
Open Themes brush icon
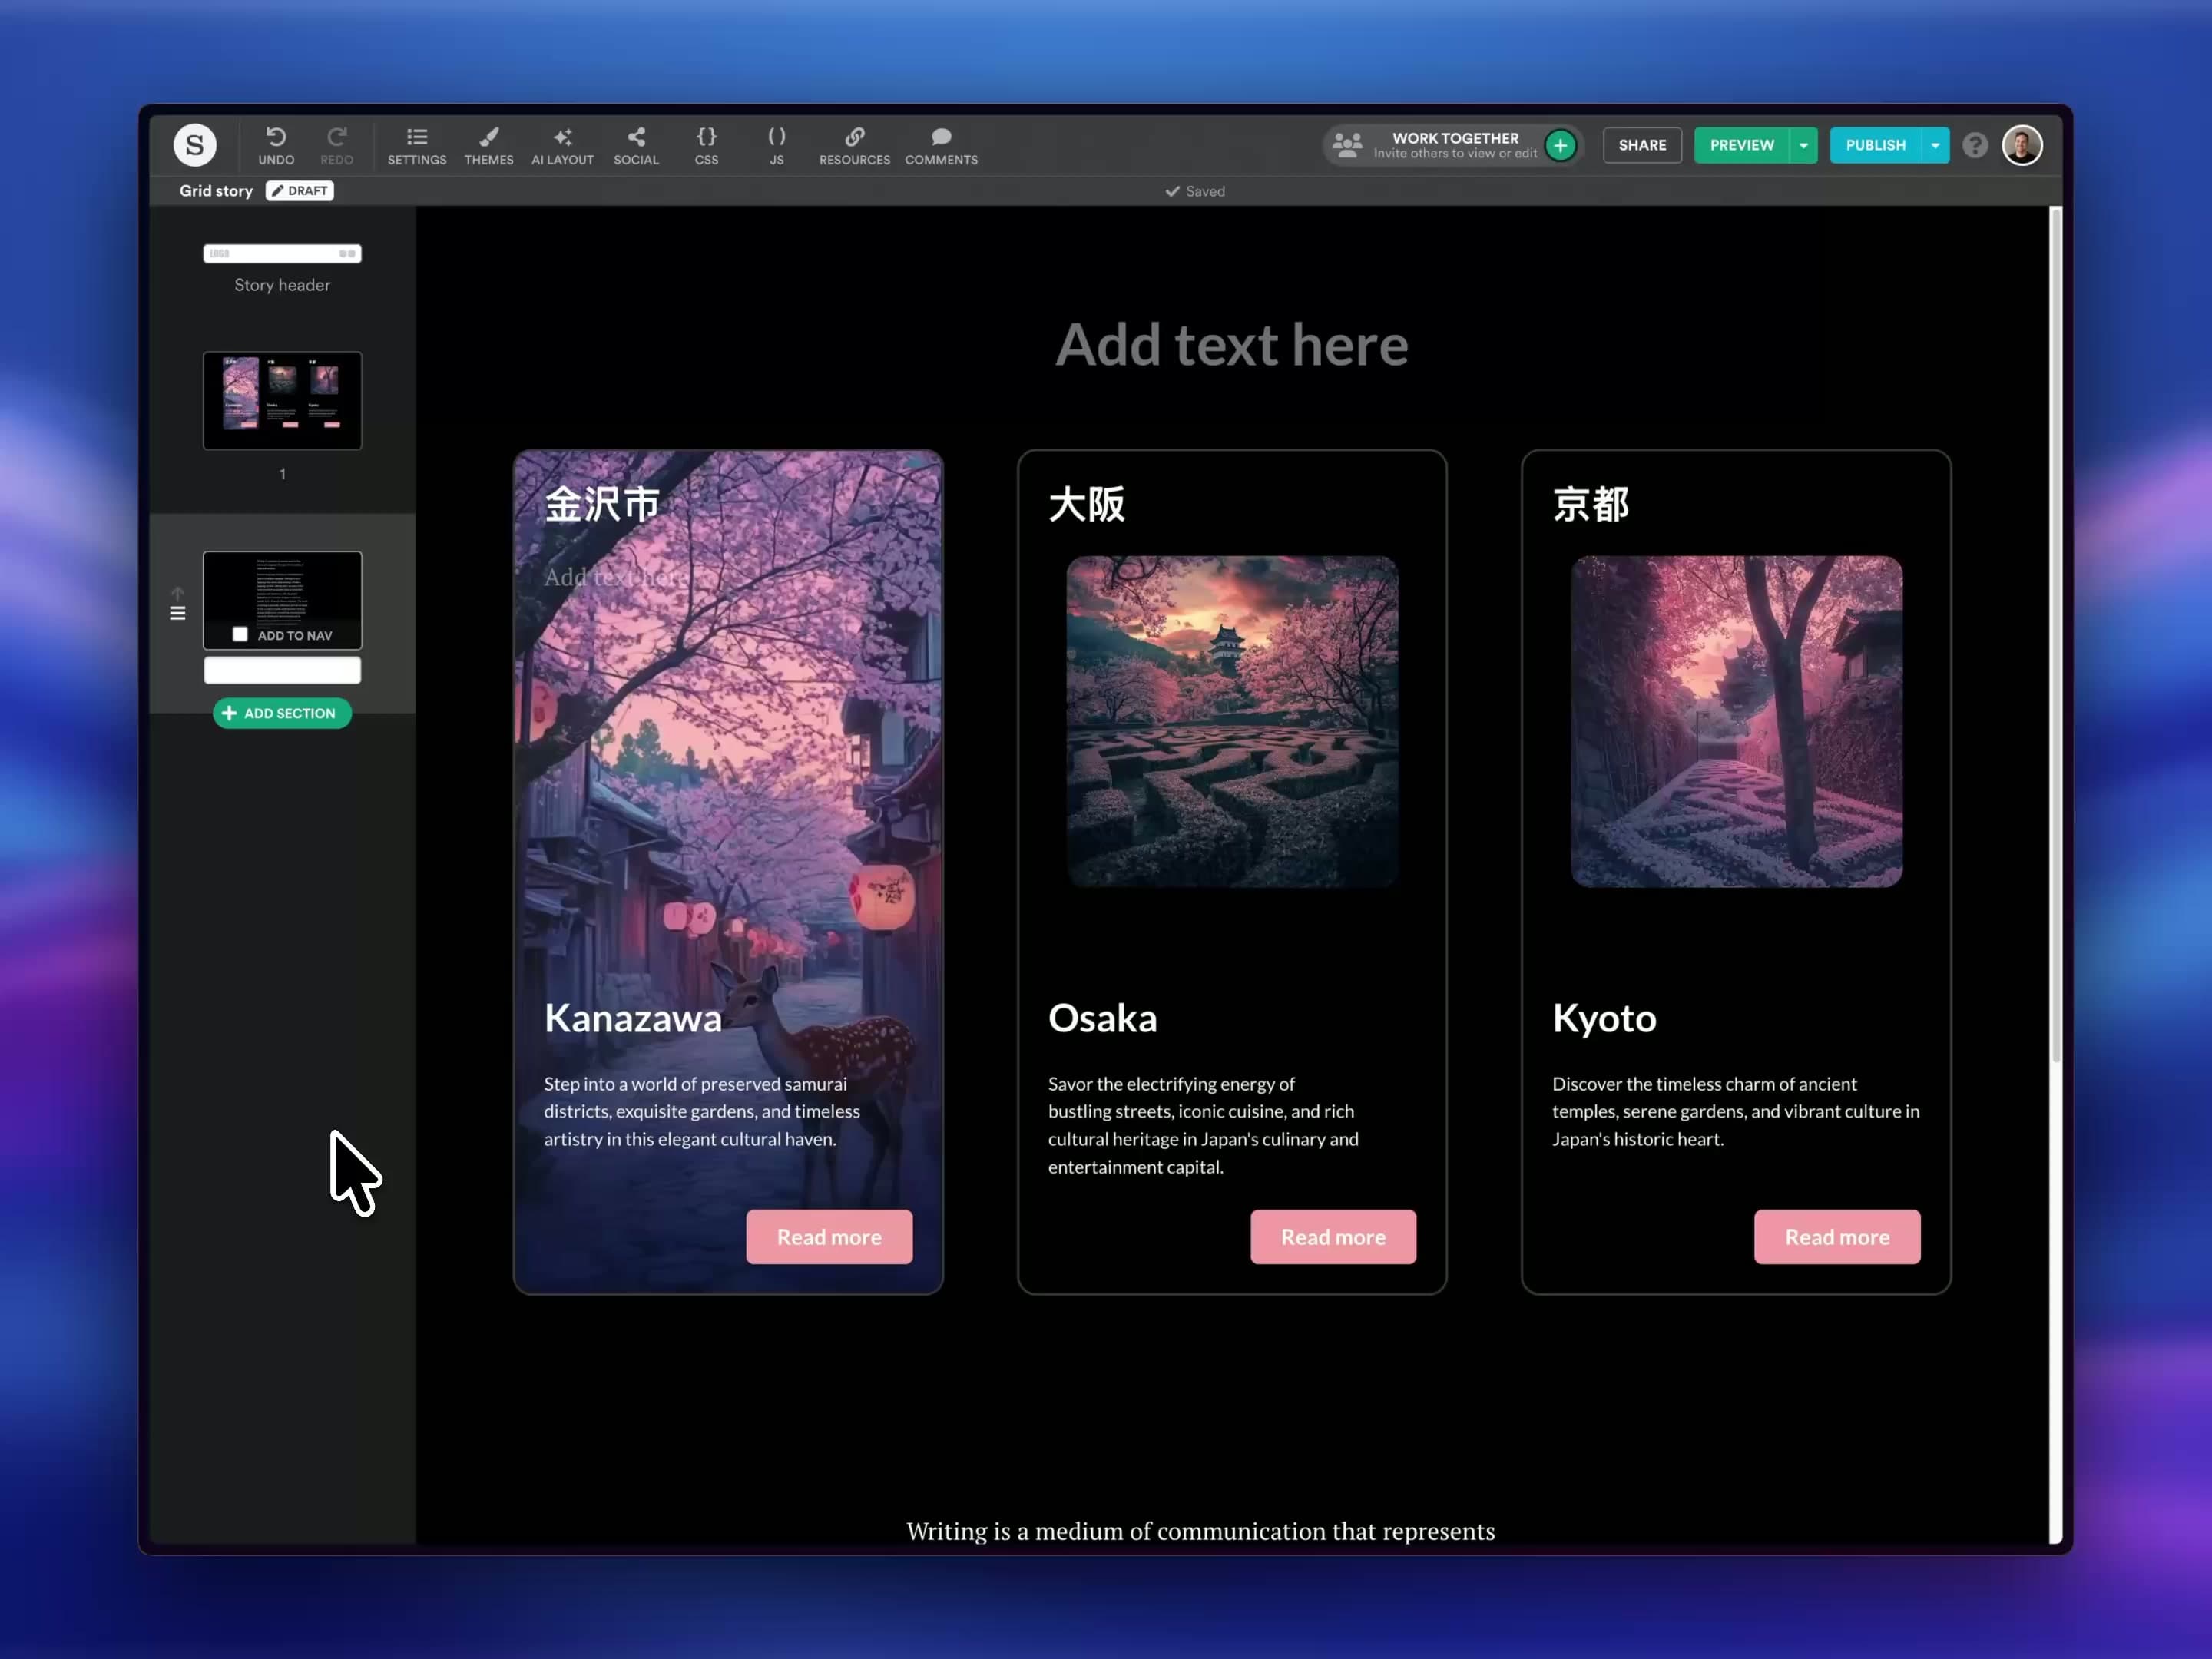coord(488,137)
